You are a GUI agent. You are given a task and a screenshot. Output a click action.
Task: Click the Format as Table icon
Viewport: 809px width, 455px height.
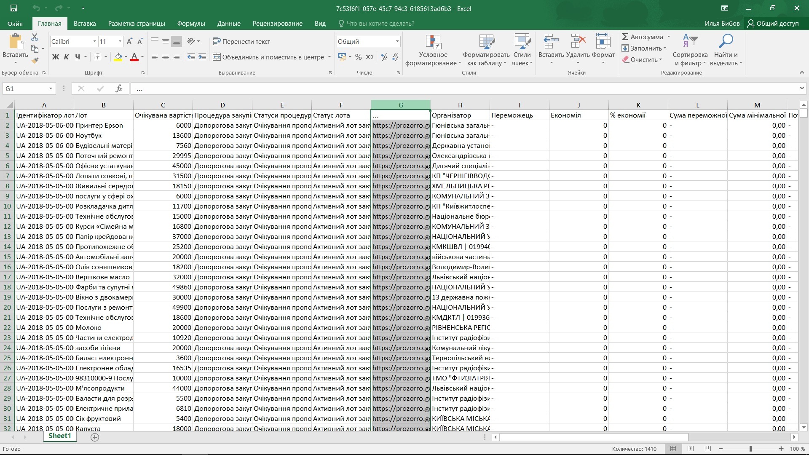tap(486, 43)
